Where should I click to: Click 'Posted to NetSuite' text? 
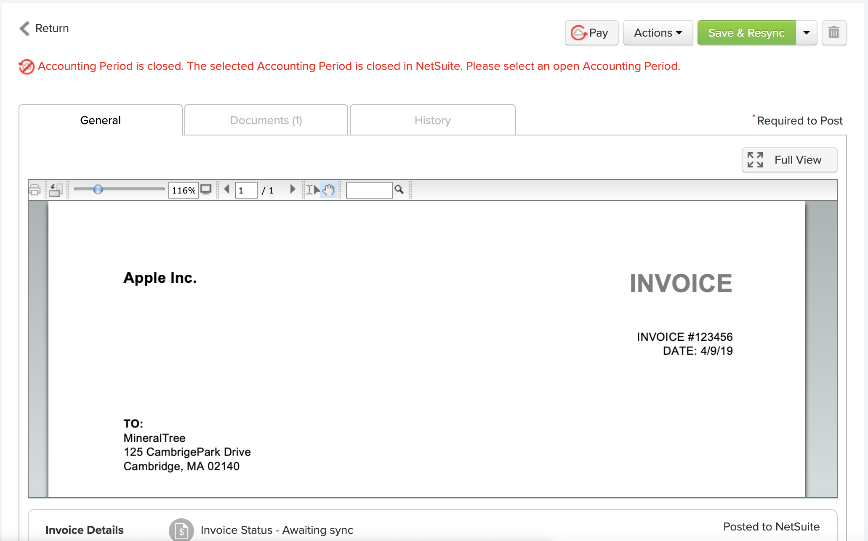[x=771, y=527]
